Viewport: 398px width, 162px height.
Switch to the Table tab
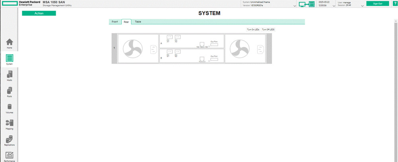[138, 22]
